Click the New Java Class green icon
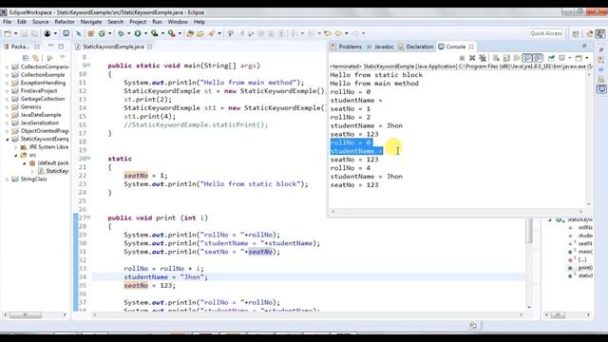This screenshot has width=608, height=342. point(102,33)
